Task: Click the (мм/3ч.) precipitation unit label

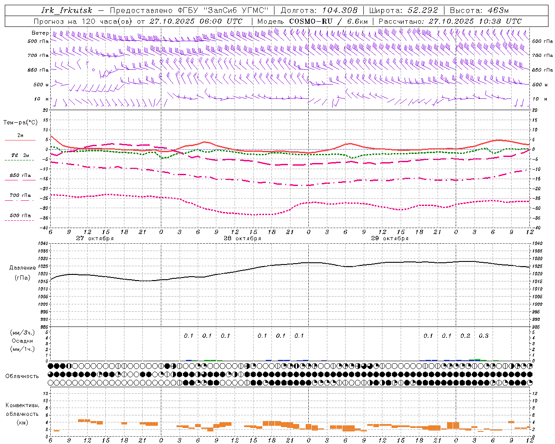Action: 23,333
